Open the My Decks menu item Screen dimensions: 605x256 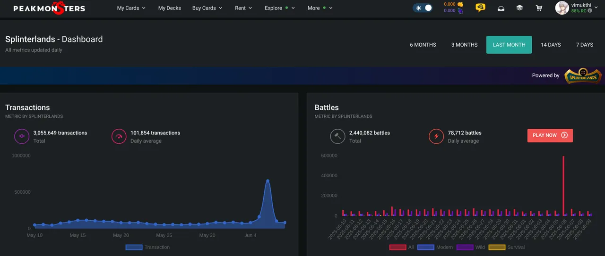tap(170, 8)
